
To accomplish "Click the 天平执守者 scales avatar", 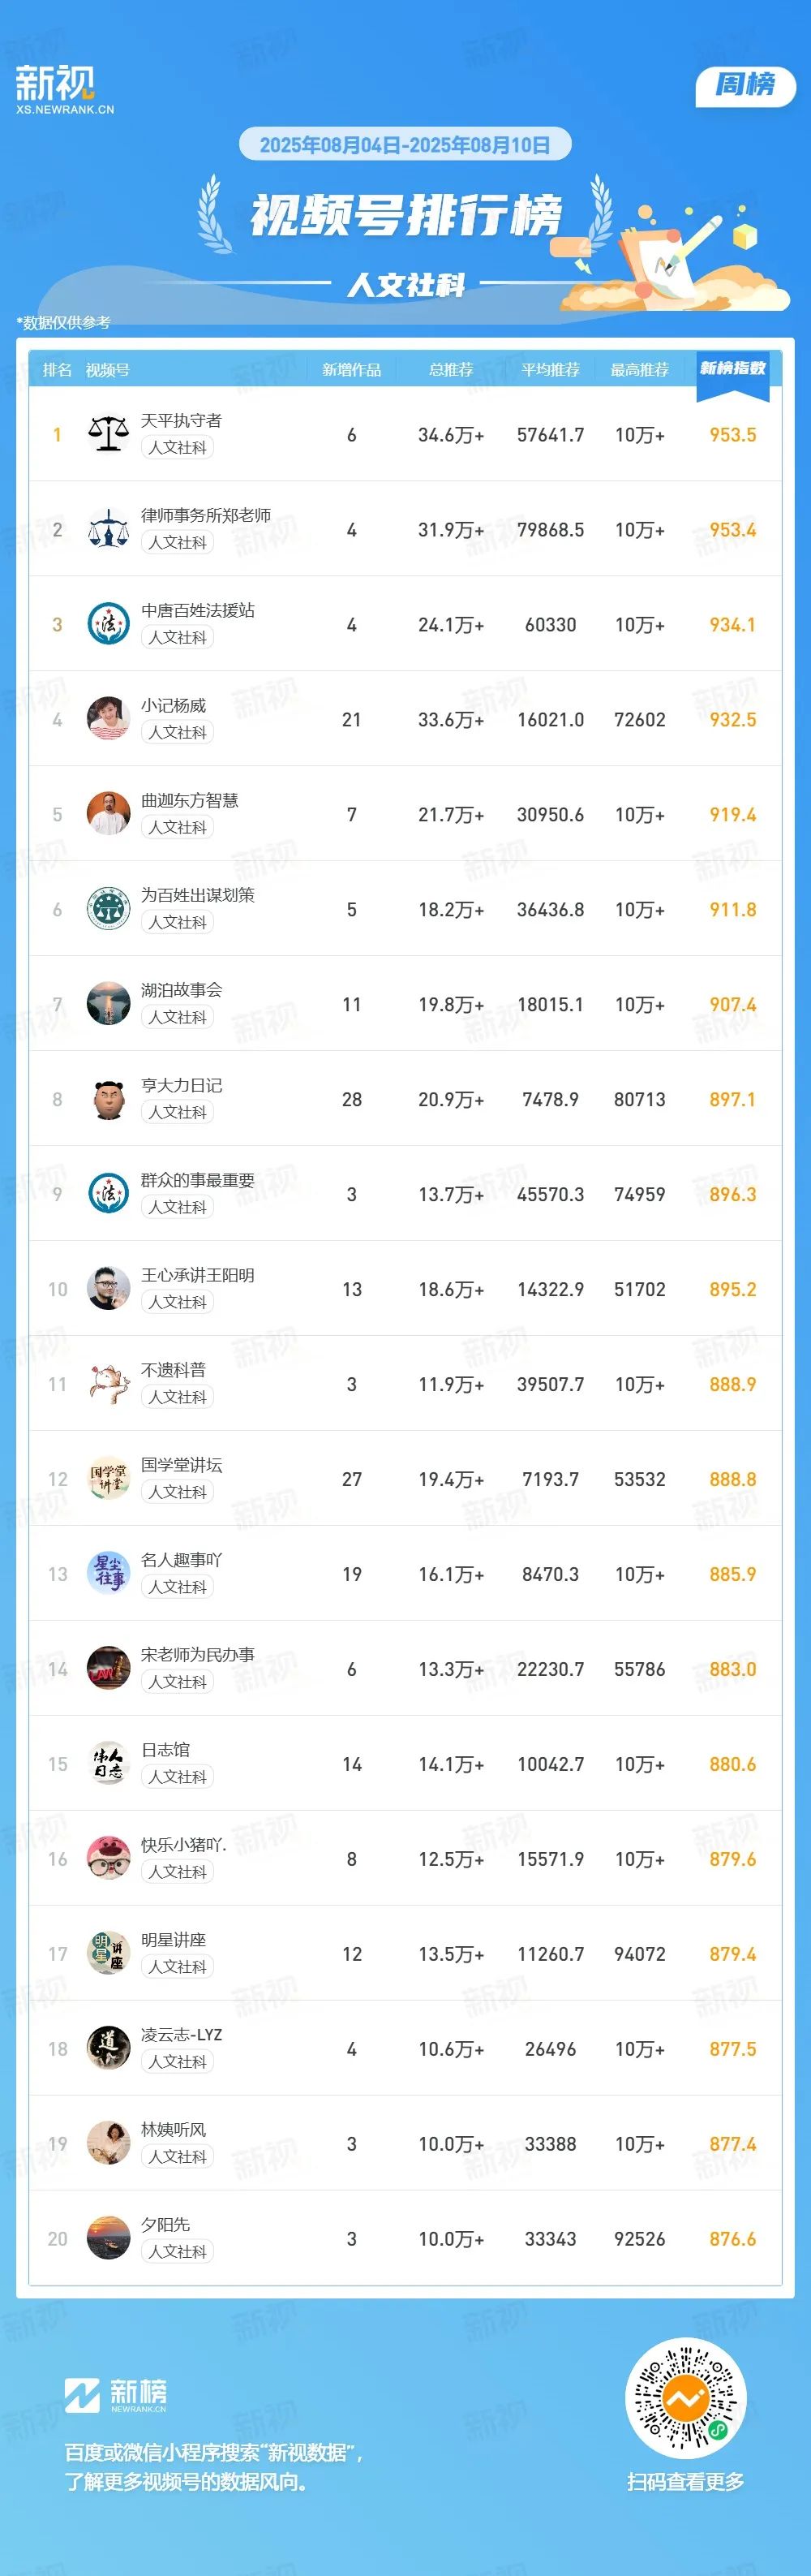I will 108,434.
